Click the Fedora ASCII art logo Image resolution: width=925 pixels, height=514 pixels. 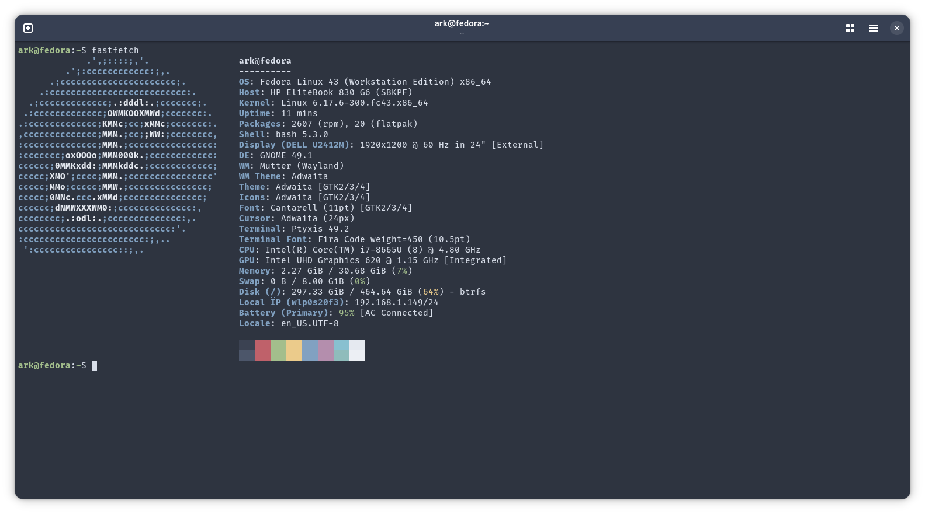[x=117, y=155]
